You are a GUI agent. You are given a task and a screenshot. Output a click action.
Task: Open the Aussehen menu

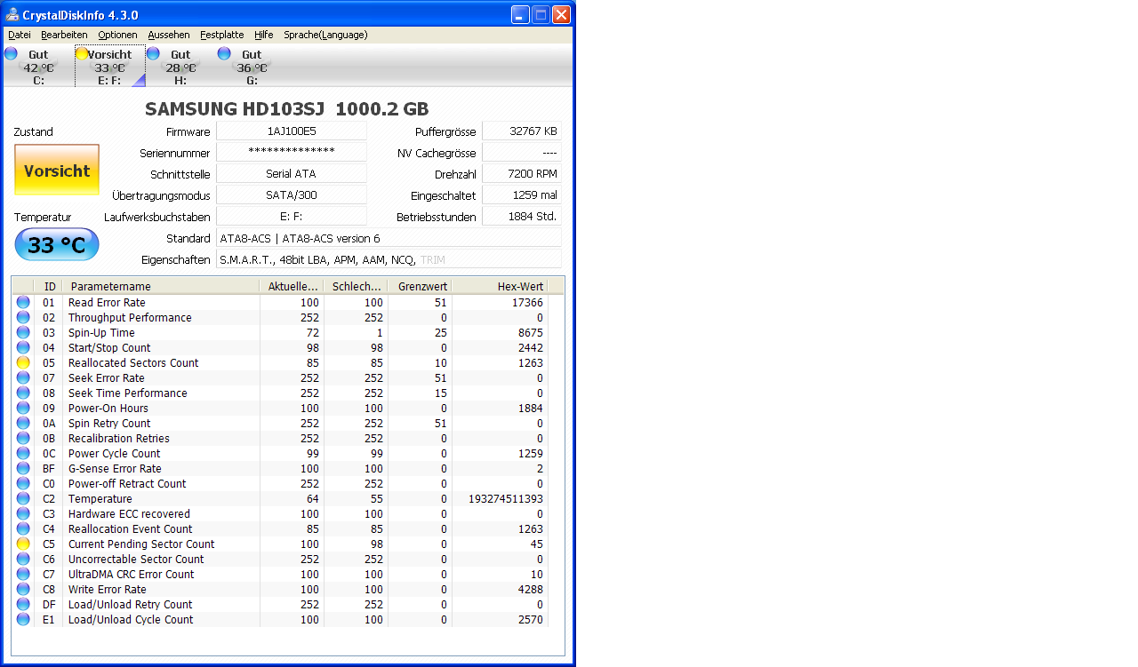169,35
